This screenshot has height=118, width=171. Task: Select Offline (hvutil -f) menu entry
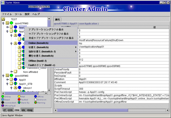coord(51,61)
